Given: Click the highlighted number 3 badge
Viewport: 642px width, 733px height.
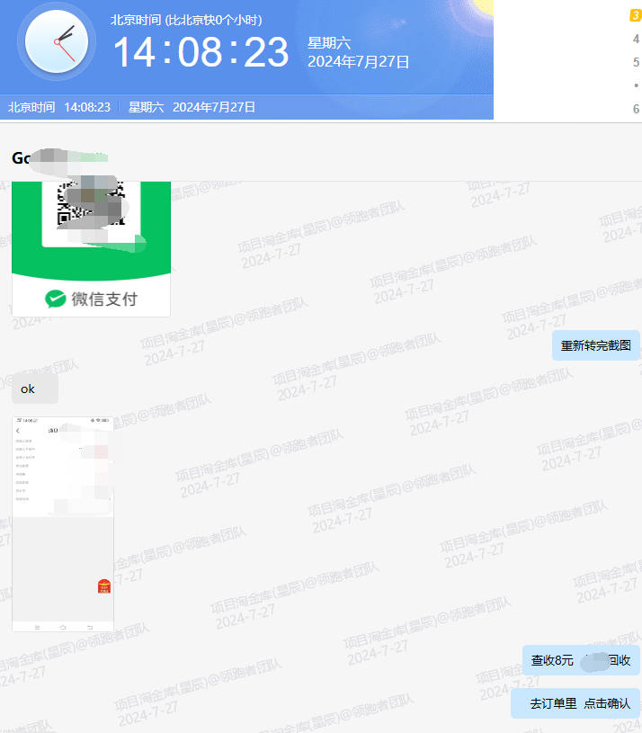Looking at the screenshot, I should (x=636, y=15).
